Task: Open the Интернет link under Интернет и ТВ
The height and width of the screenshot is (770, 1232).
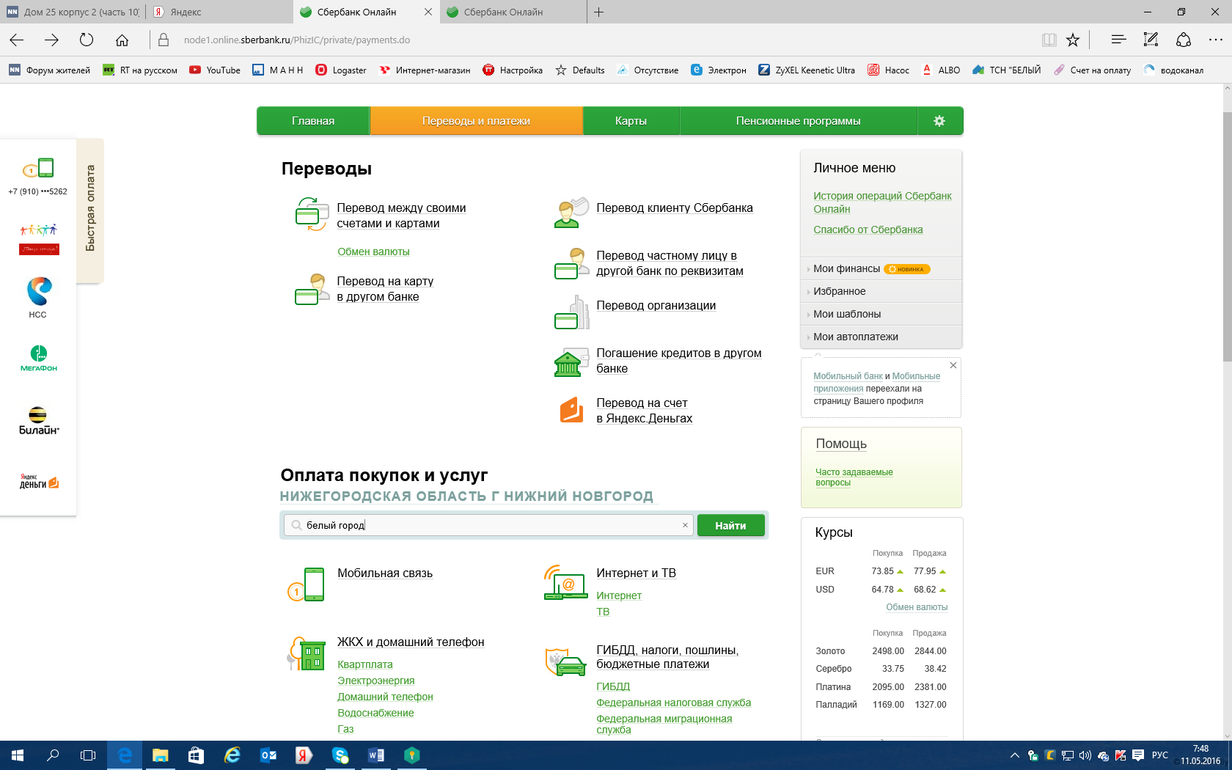Action: pos(619,595)
